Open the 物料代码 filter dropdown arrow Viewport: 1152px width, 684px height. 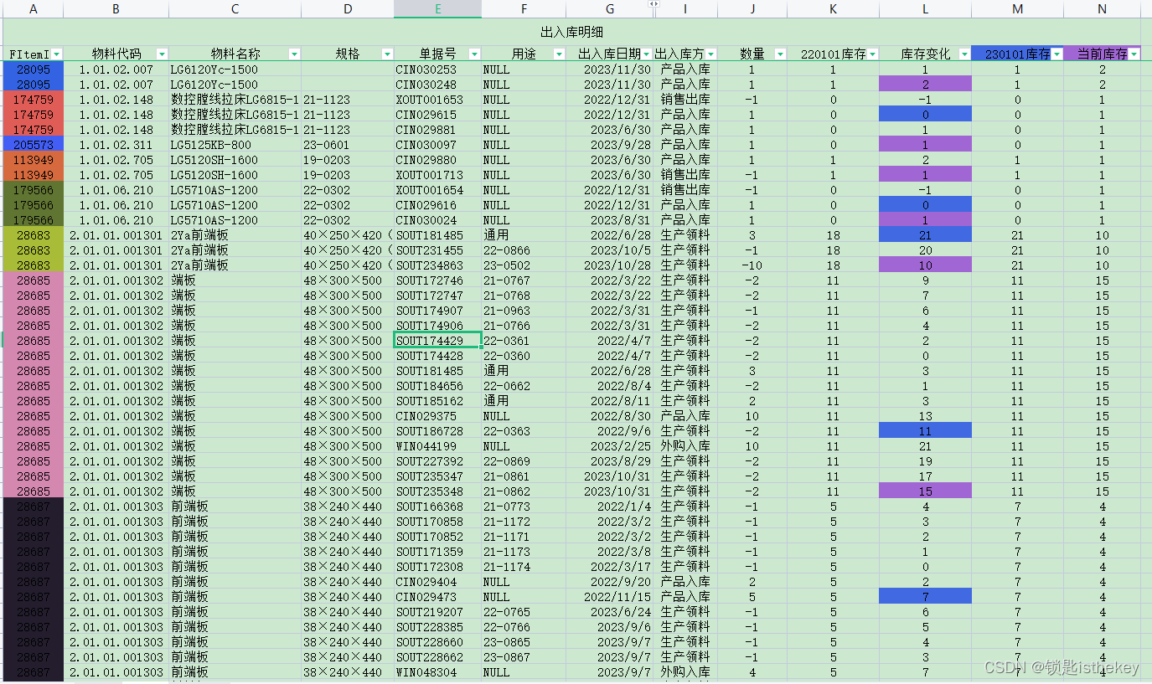162,54
